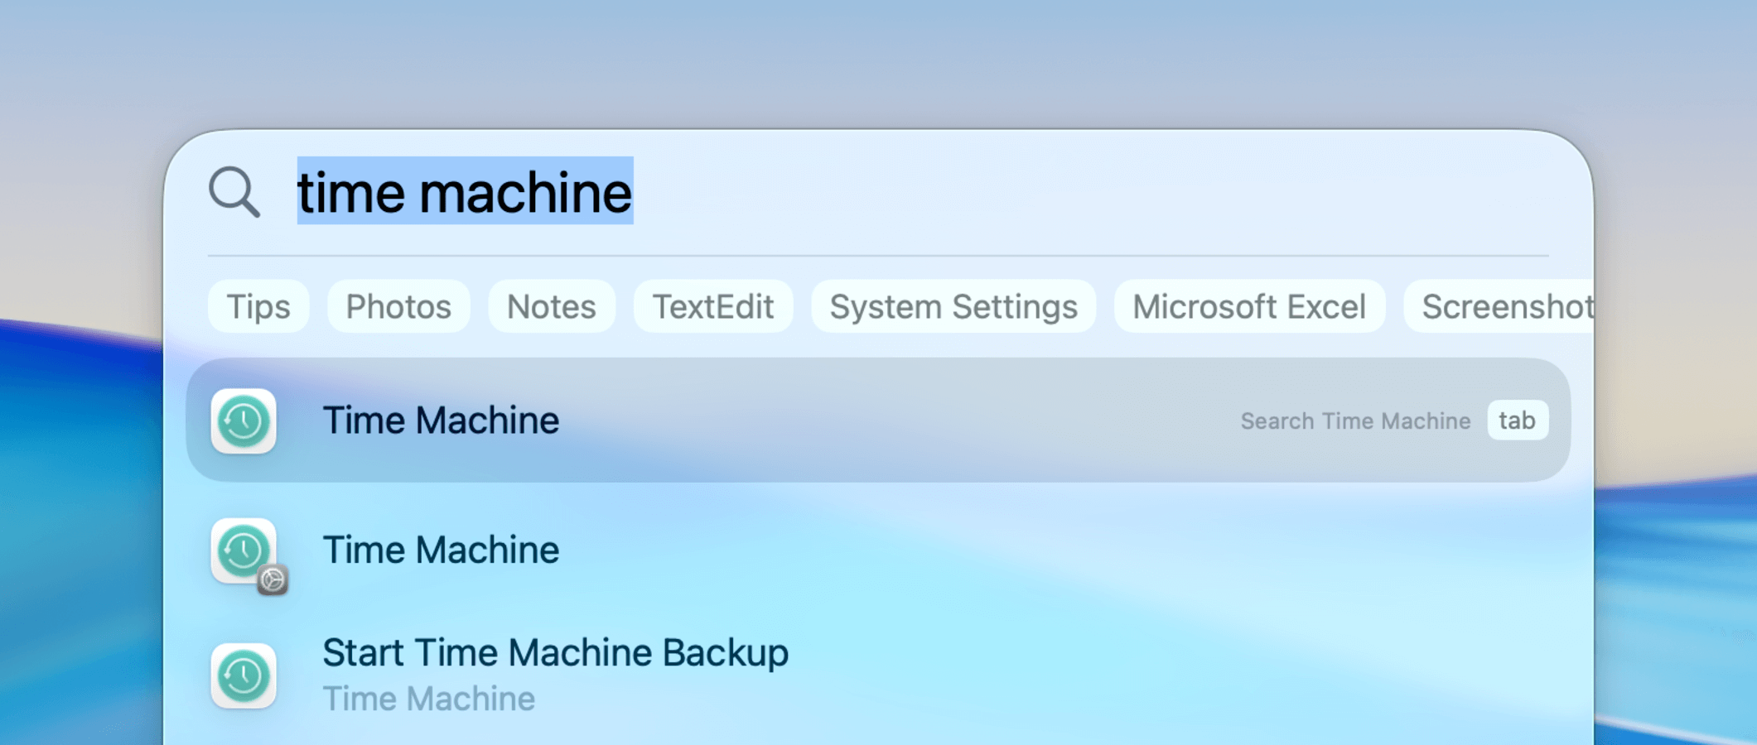Open System Settings suggestion chip
This screenshot has height=745, width=1757.
(953, 305)
